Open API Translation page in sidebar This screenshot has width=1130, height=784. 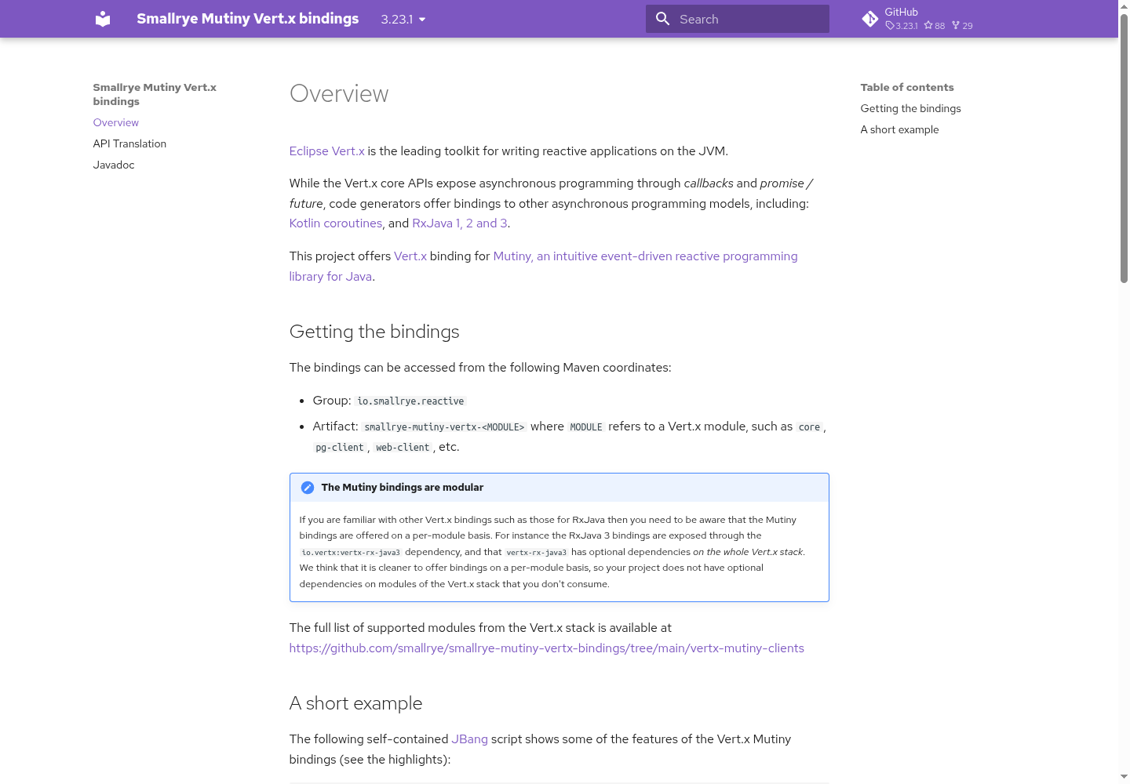point(129,143)
